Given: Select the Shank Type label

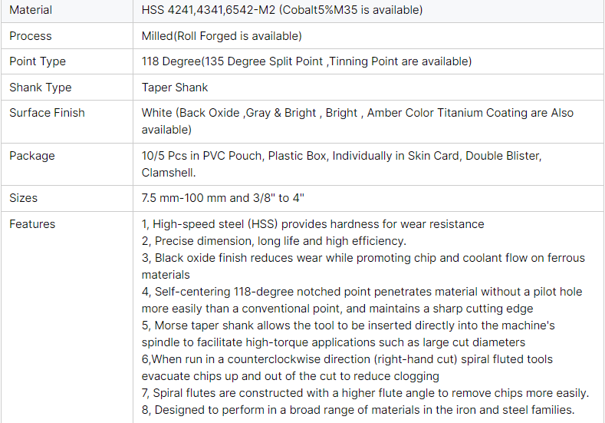Looking at the screenshot, I should (x=41, y=88).
